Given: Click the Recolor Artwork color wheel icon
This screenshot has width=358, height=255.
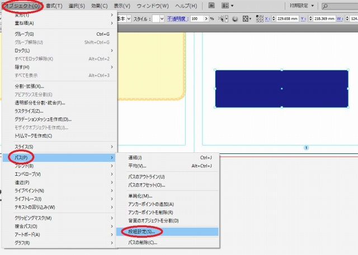Looking at the screenshot, I should pyautogui.click(x=235, y=19).
